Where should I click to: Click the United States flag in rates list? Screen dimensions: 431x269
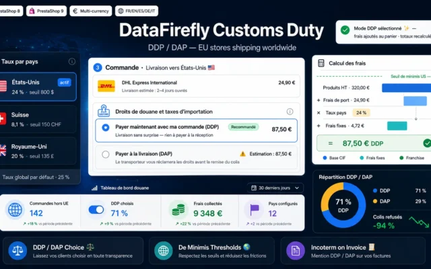point(3,86)
